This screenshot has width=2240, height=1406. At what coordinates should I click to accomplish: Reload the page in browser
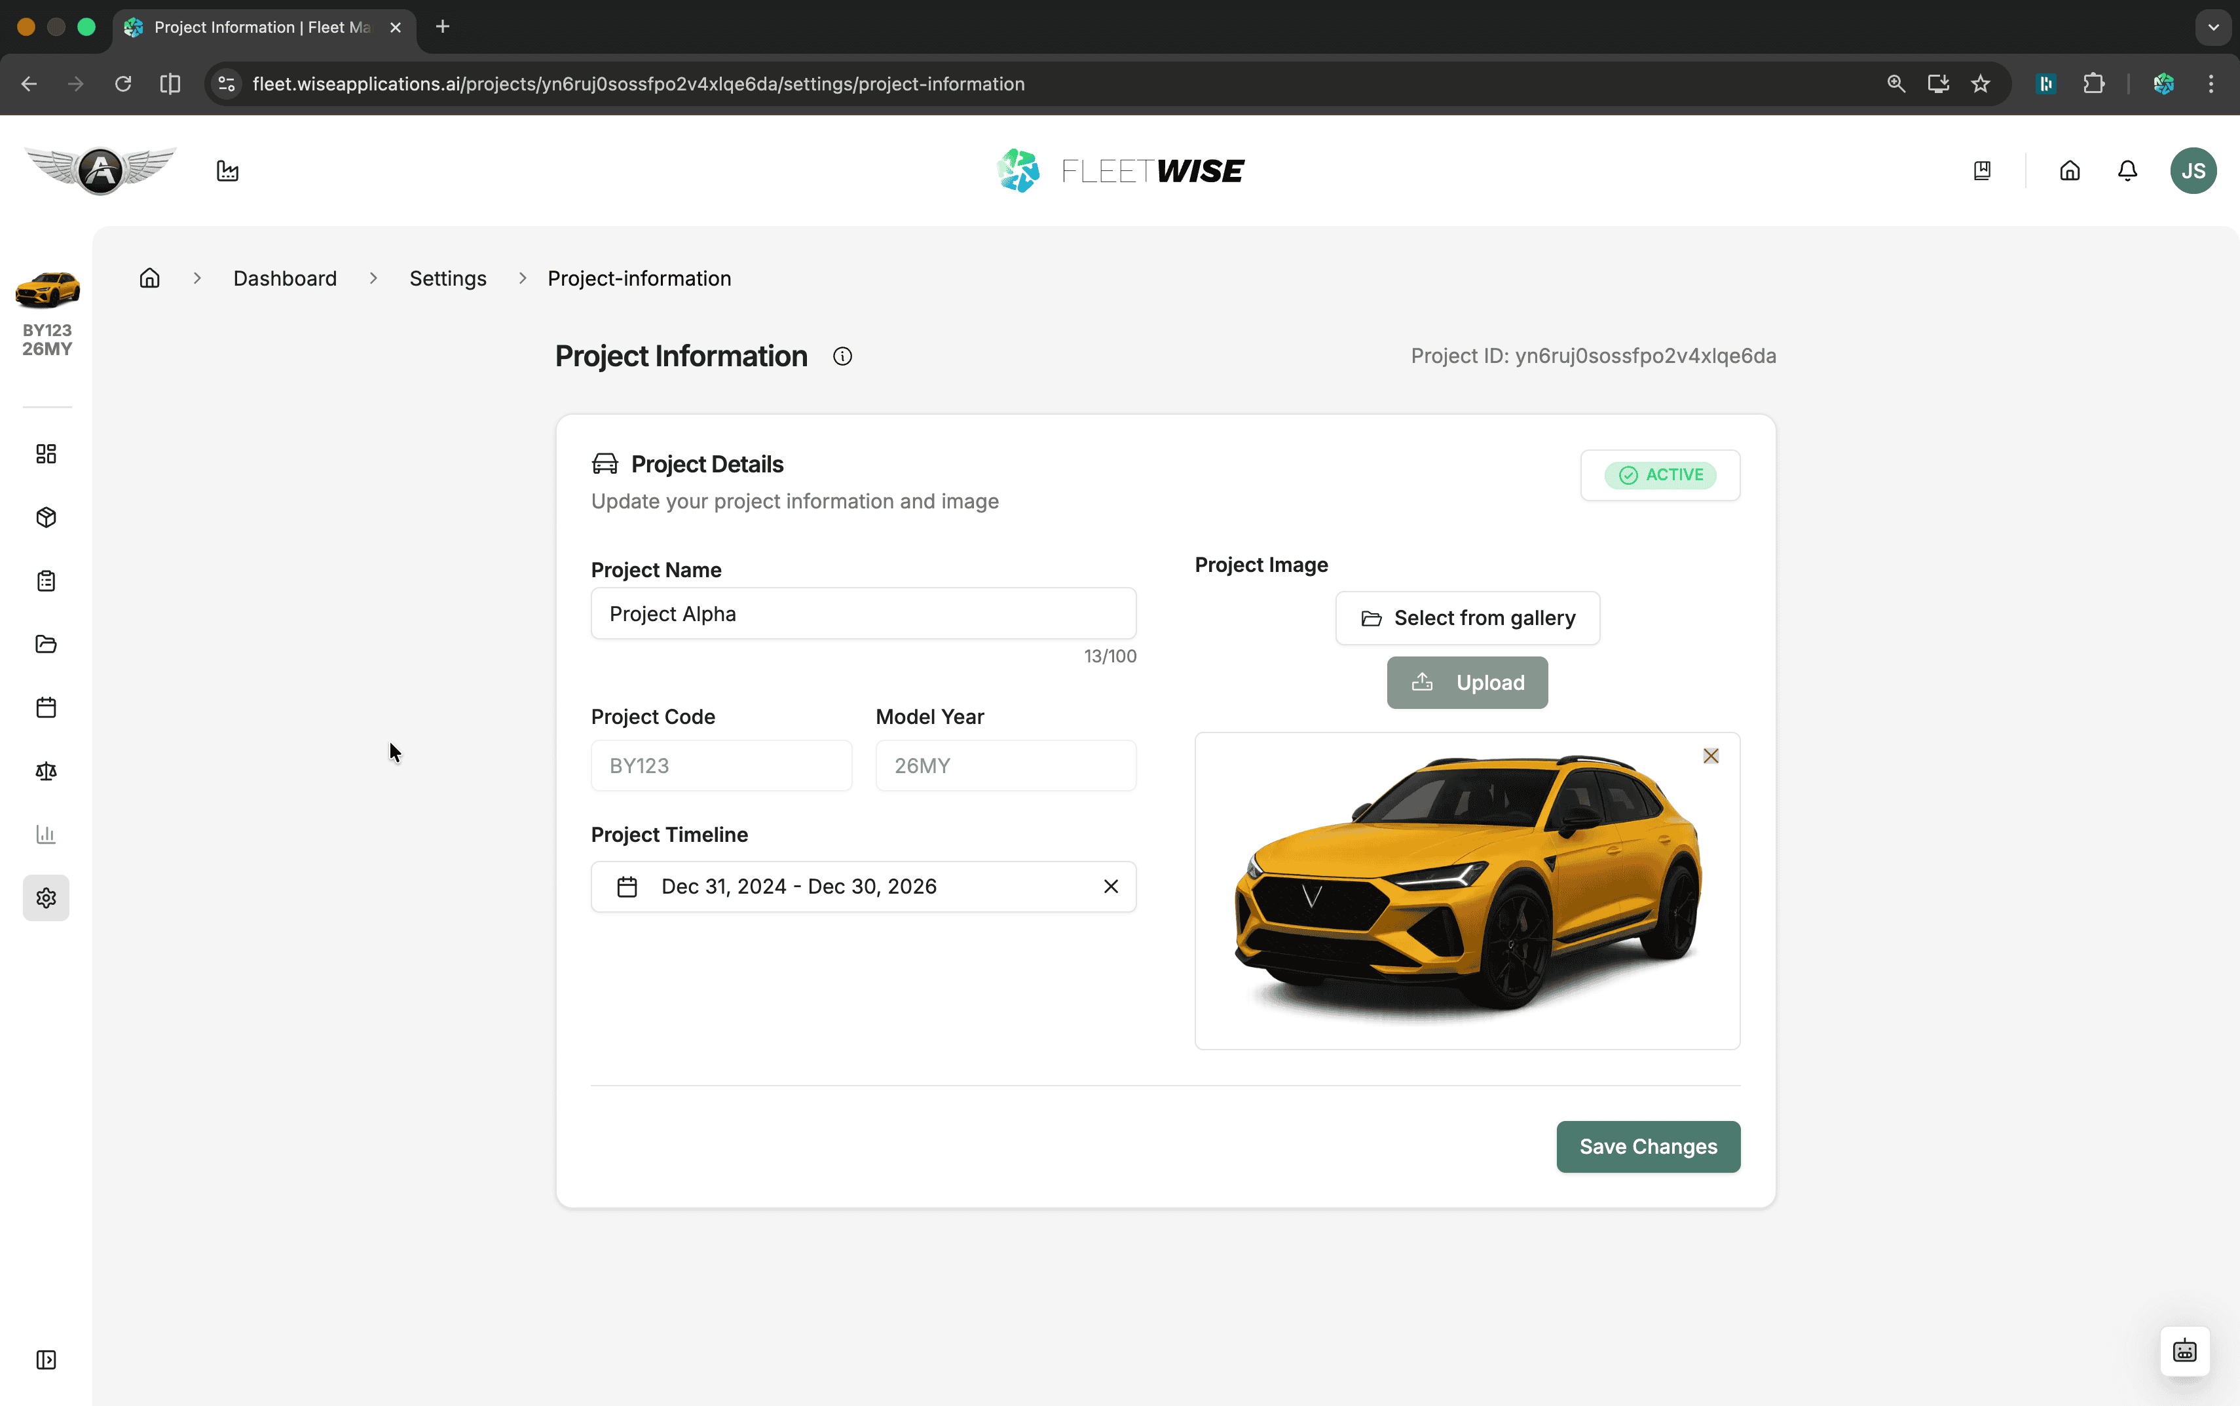click(122, 84)
